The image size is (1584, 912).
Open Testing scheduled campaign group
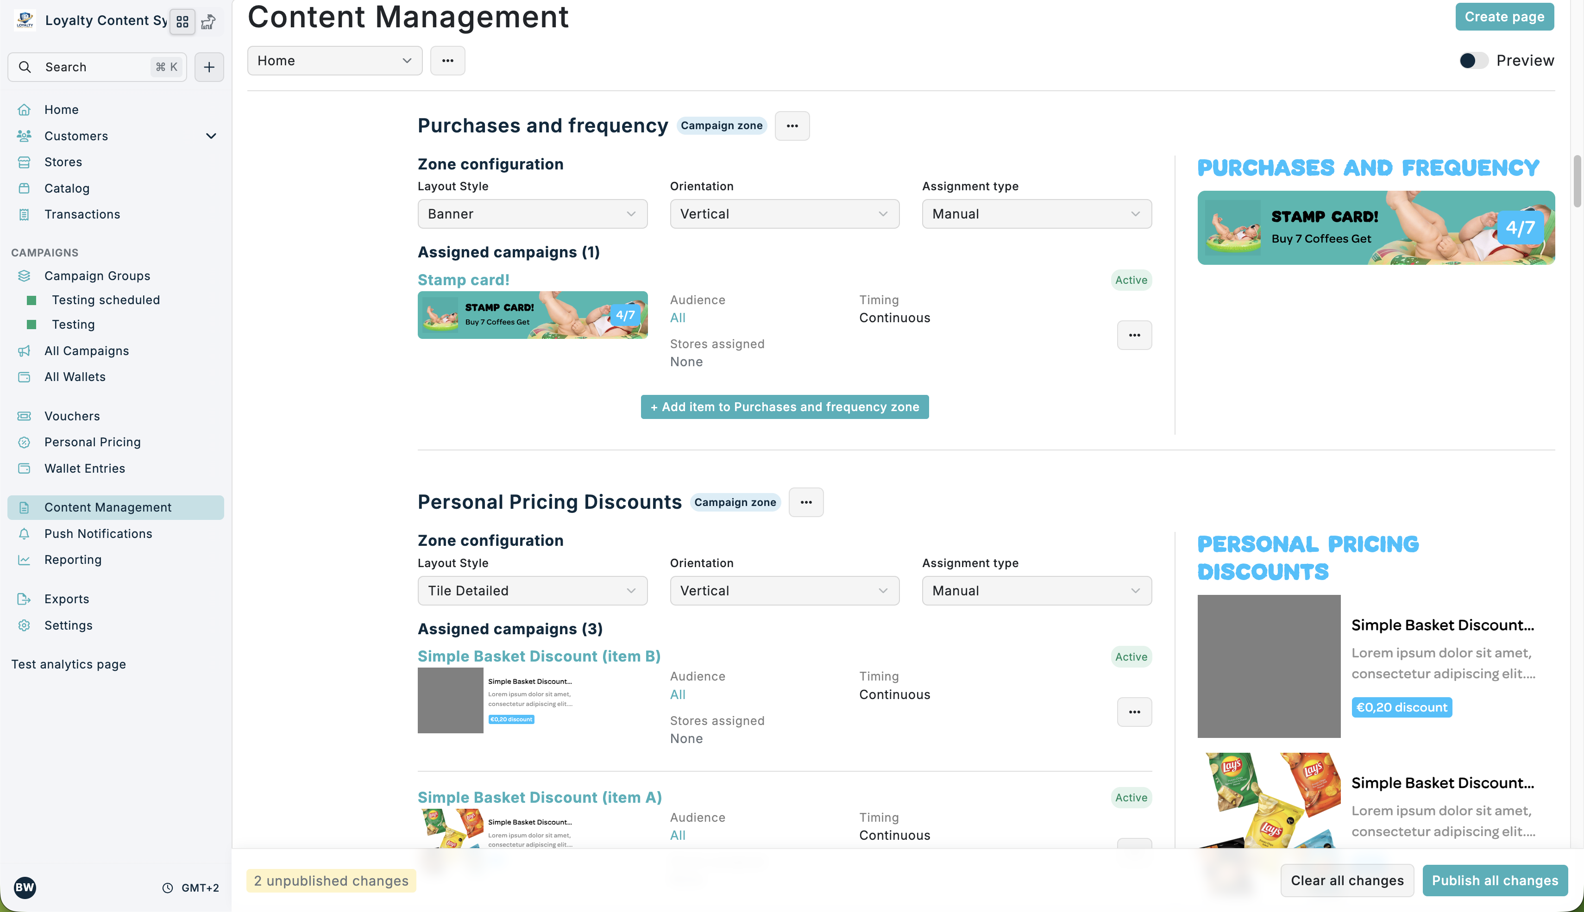click(106, 300)
